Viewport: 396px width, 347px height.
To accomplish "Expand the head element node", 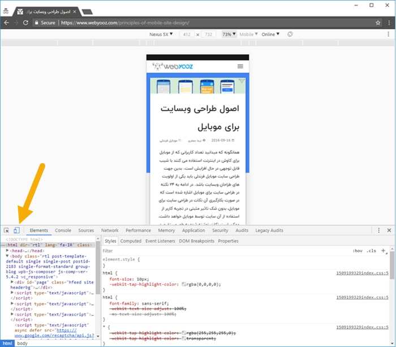I will [7, 250].
